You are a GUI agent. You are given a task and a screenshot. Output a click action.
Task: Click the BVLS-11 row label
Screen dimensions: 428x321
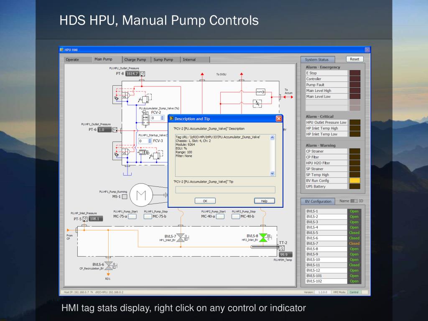[x=326, y=265]
